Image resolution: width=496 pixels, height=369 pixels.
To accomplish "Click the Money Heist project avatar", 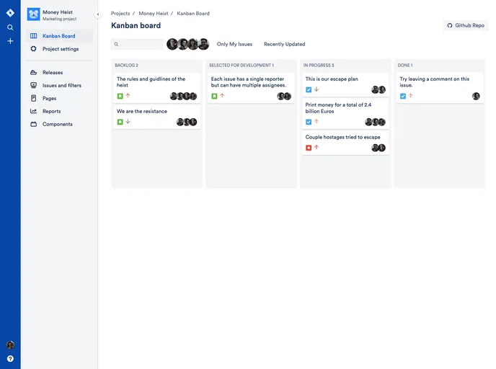I will pos(34,14).
